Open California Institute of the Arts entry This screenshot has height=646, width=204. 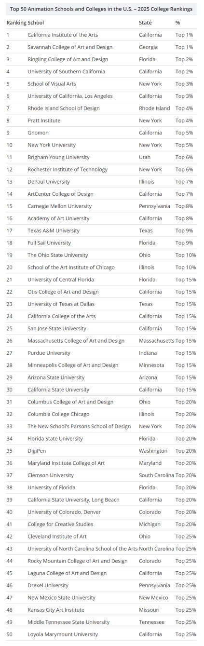point(63,35)
